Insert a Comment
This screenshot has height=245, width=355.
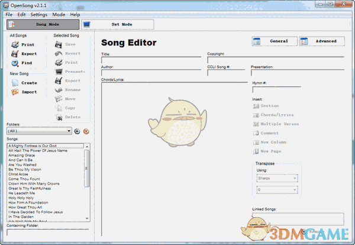[x=266, y=133]
